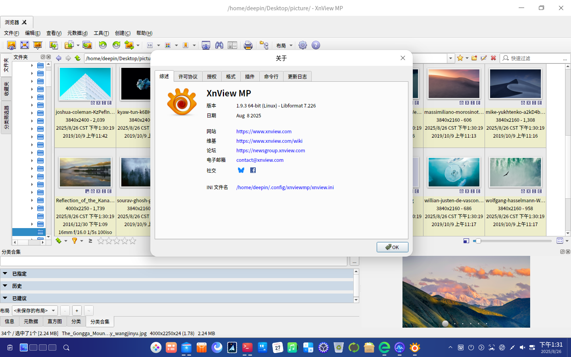The height and width of the screenshot is (357, 571).
Task: Open the 更新日志 tab
Action: 297,77
